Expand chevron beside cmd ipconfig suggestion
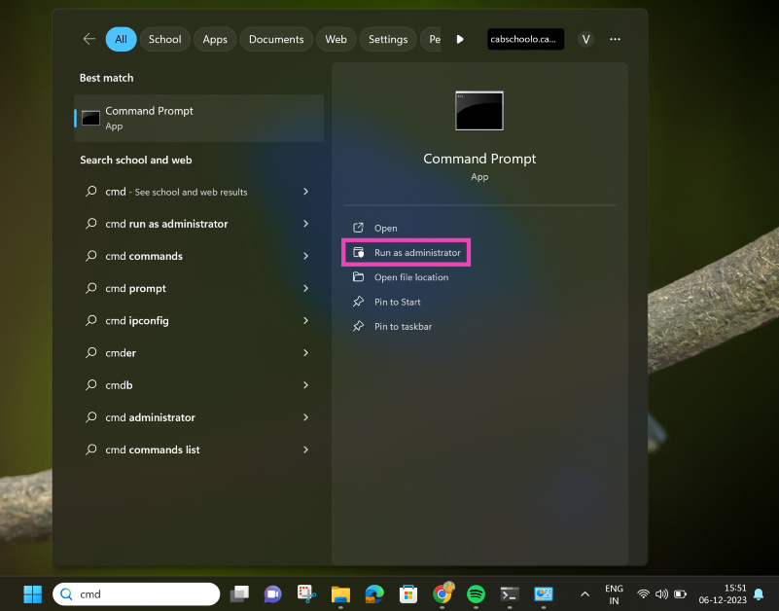Viewport: 779px width, 611px height. [305, 320]
